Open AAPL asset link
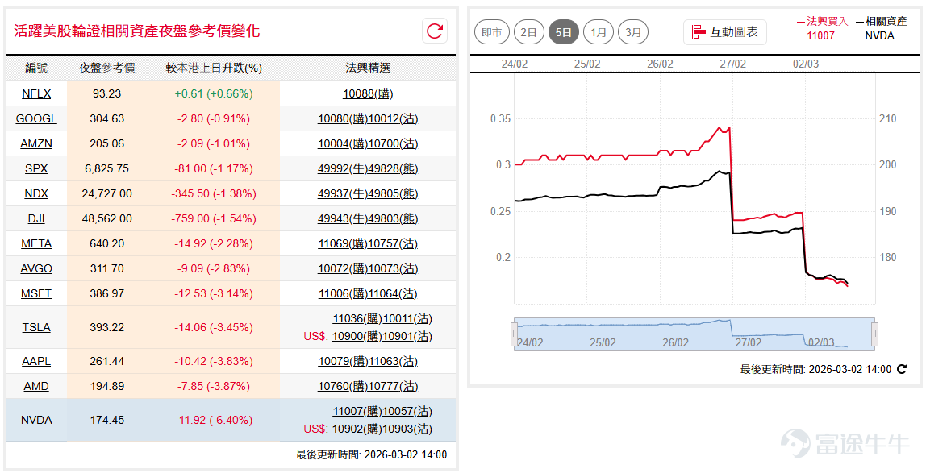The height and width of the screenshot is (473, 926). tap(36, 361)
